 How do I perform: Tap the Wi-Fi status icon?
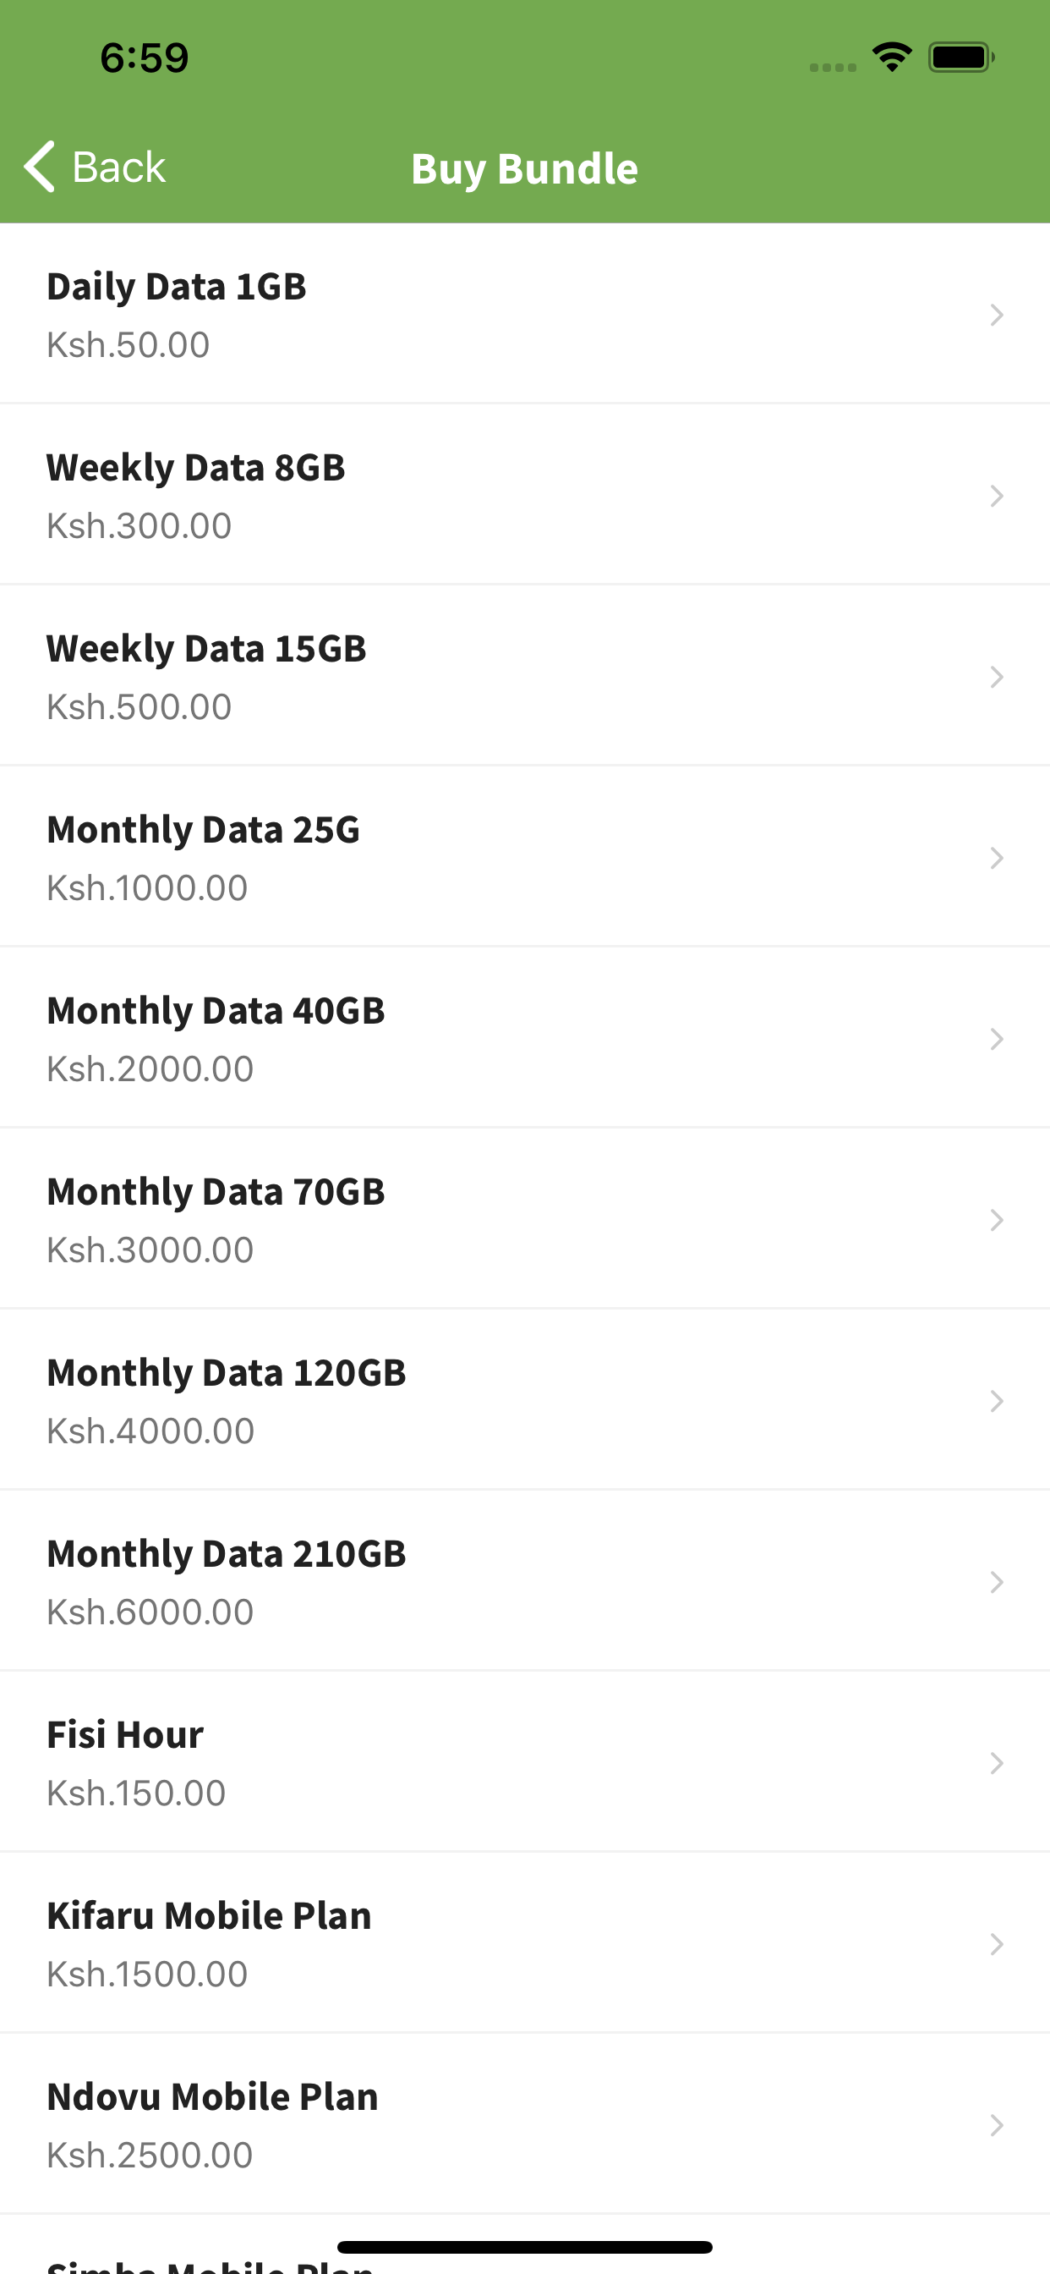(891, 58)
